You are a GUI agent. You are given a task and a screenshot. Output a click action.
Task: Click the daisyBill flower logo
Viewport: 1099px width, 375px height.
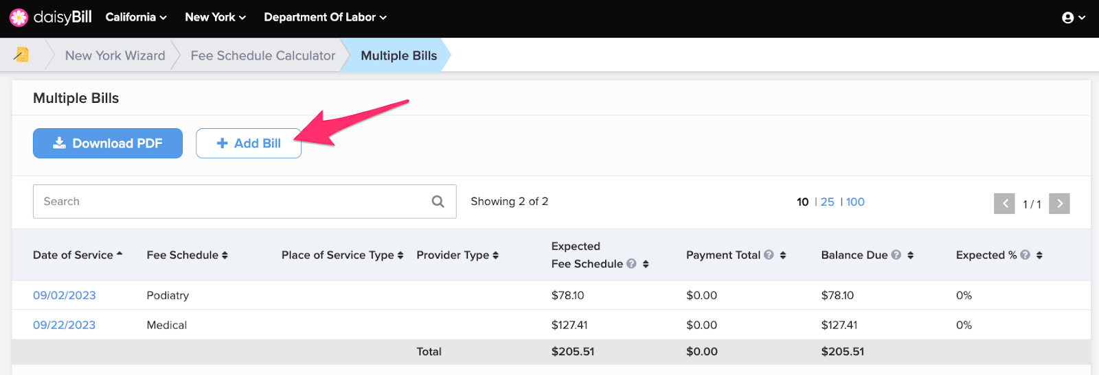19,17
